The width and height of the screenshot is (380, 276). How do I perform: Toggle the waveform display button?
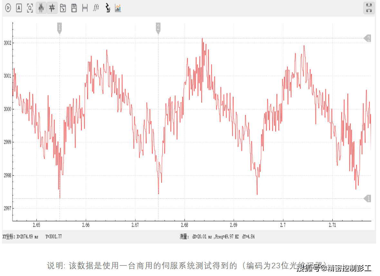(x=41, y=8)
